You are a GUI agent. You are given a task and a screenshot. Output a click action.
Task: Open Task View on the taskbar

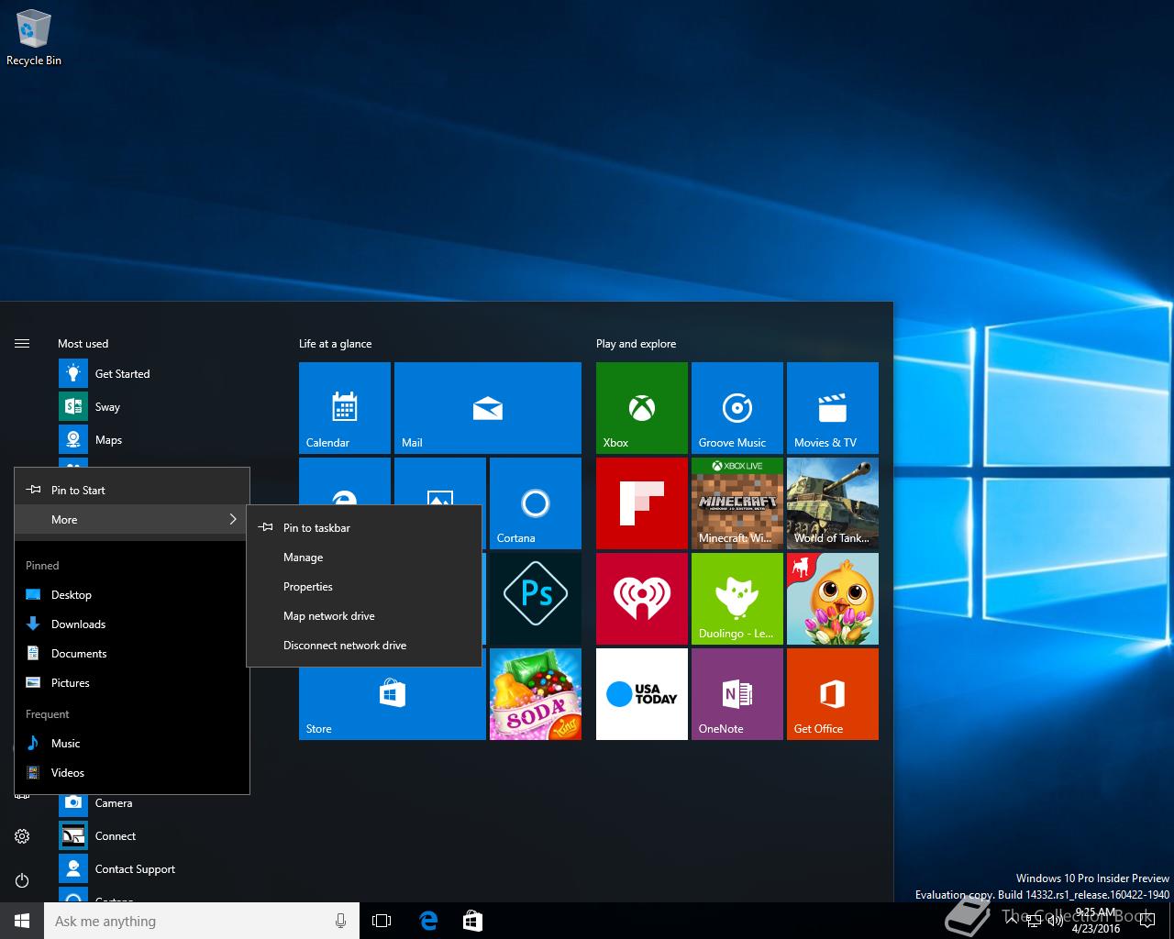point(382,922)
